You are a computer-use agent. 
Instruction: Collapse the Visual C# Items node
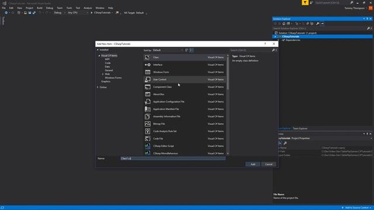point(99,55)
